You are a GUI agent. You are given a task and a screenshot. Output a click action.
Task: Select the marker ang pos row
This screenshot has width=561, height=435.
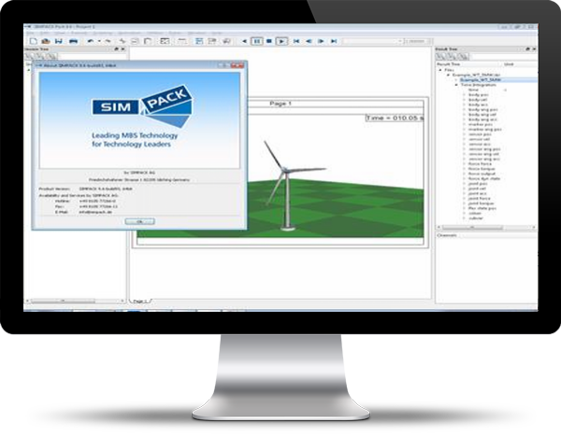(x=484, y=130)
